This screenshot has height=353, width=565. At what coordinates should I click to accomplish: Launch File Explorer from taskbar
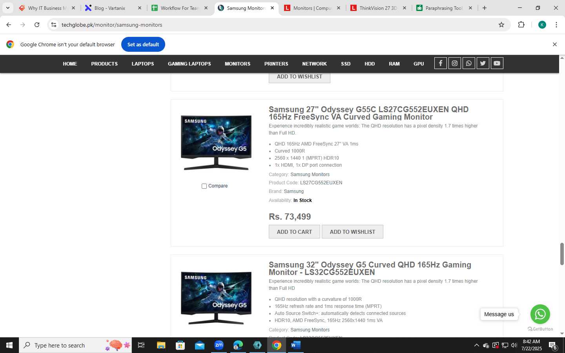(x=161, y=345)
